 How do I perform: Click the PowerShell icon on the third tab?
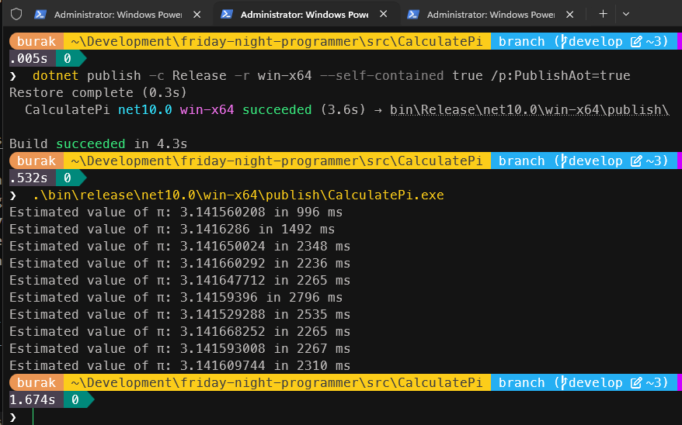pos(413,14)
